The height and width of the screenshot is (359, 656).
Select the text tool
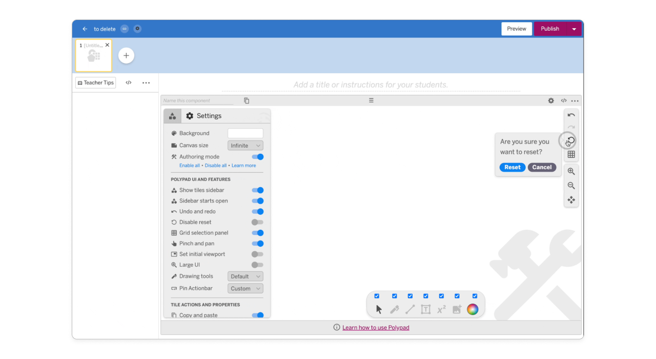point(425,309)
